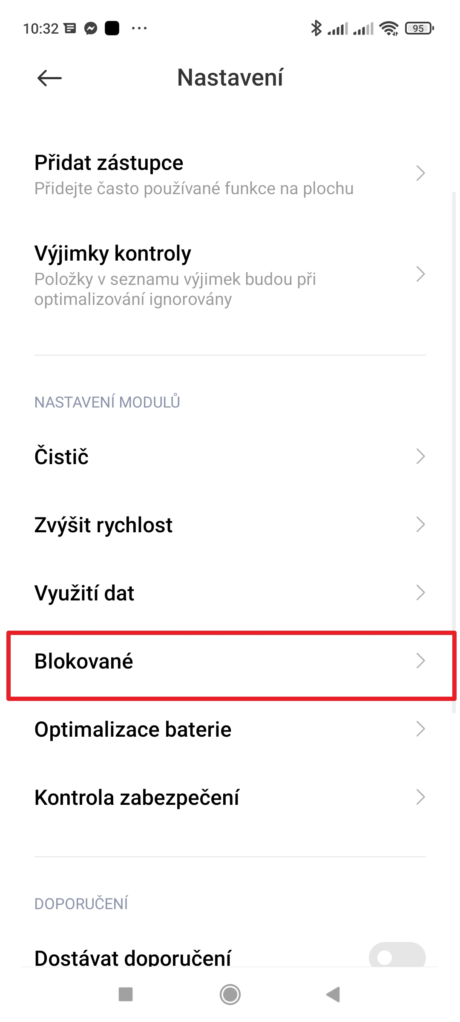Tap the Android back triangle button
460x1022 pixels.
click(333, 995)
